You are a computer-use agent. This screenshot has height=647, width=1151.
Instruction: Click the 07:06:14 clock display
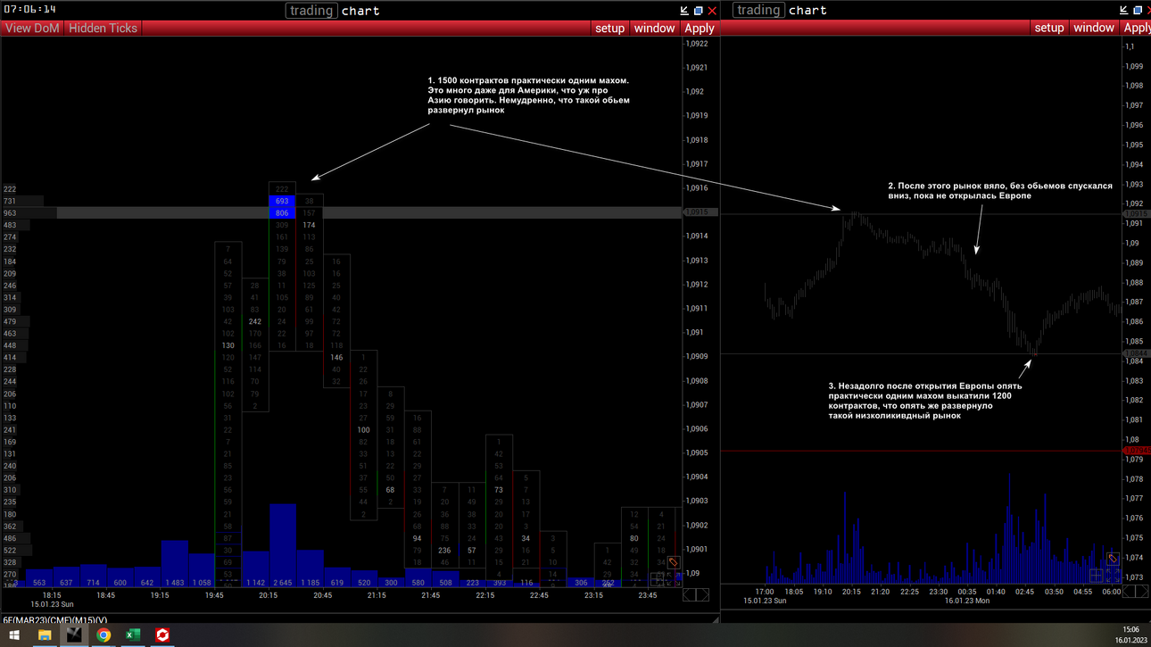30,9
